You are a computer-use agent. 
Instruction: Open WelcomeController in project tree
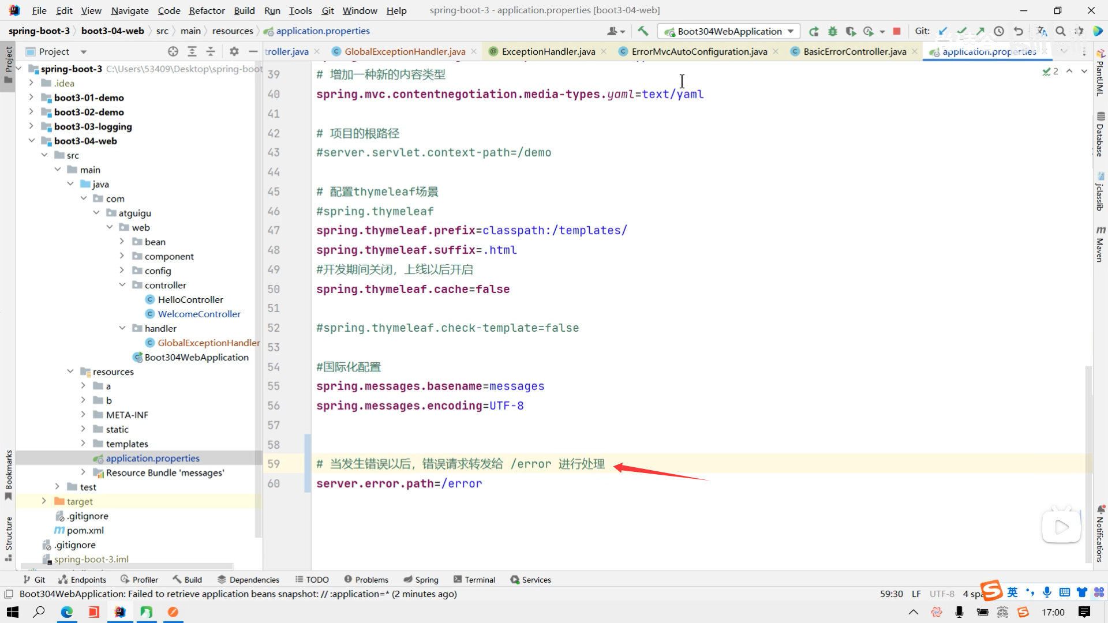(x=199, y=314)
